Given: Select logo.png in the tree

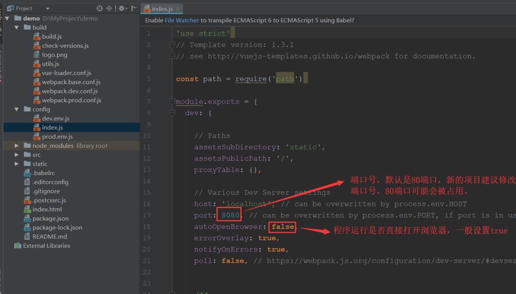Looking at the screenshot, I should 55,55.
